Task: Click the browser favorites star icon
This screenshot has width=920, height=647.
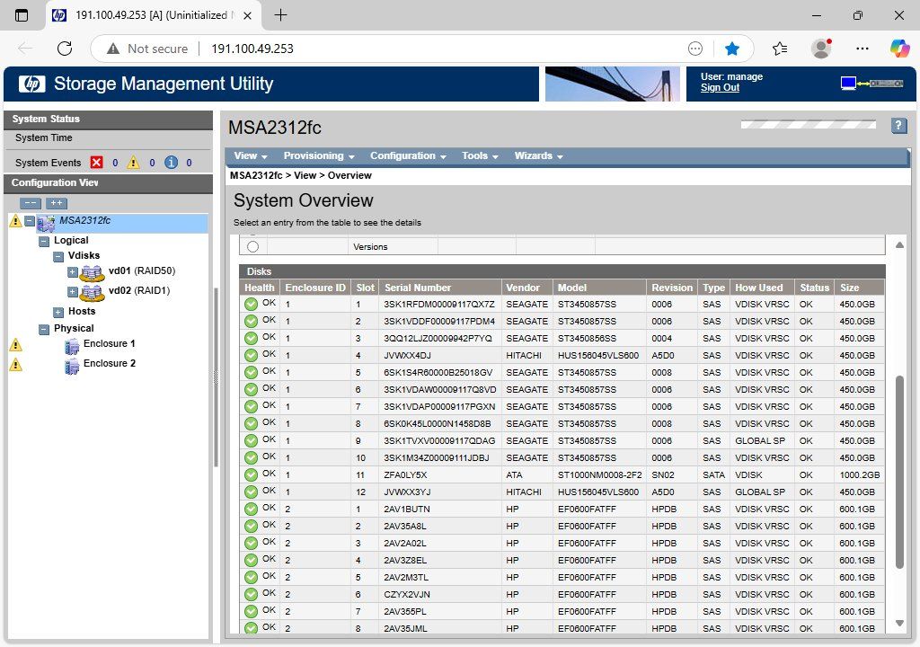Action: [731, 49]
